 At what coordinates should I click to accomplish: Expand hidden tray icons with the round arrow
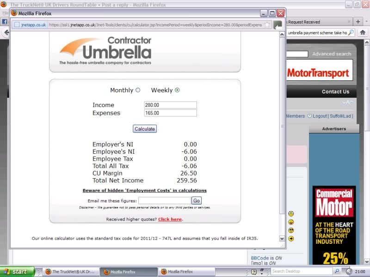[x=349, y=271]
